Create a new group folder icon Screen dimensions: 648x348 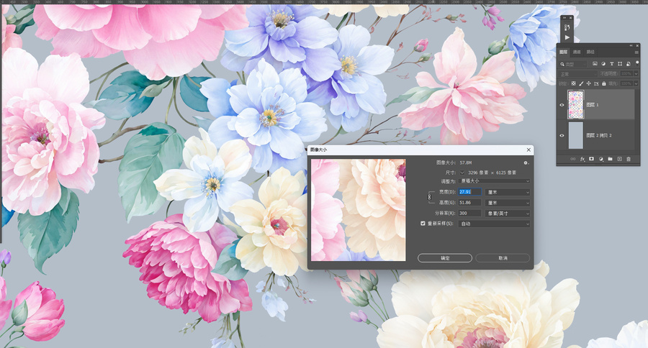point(610,159)
